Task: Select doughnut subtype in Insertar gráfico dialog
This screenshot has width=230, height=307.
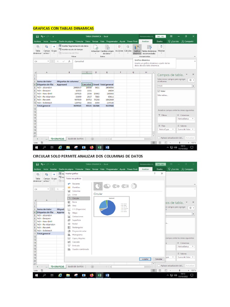Action: 134,186
